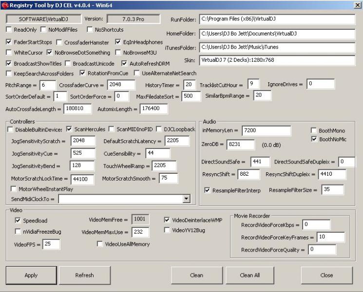Uncheck FaderStartStops
Image resolution: width=363 pixels, height=292 pixels.
pos(9,42)
